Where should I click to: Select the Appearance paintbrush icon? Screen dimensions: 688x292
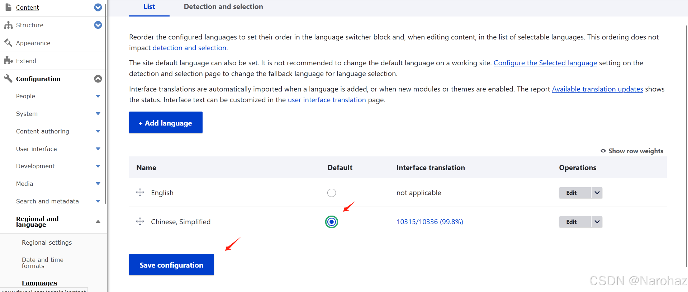coord(8,43)
